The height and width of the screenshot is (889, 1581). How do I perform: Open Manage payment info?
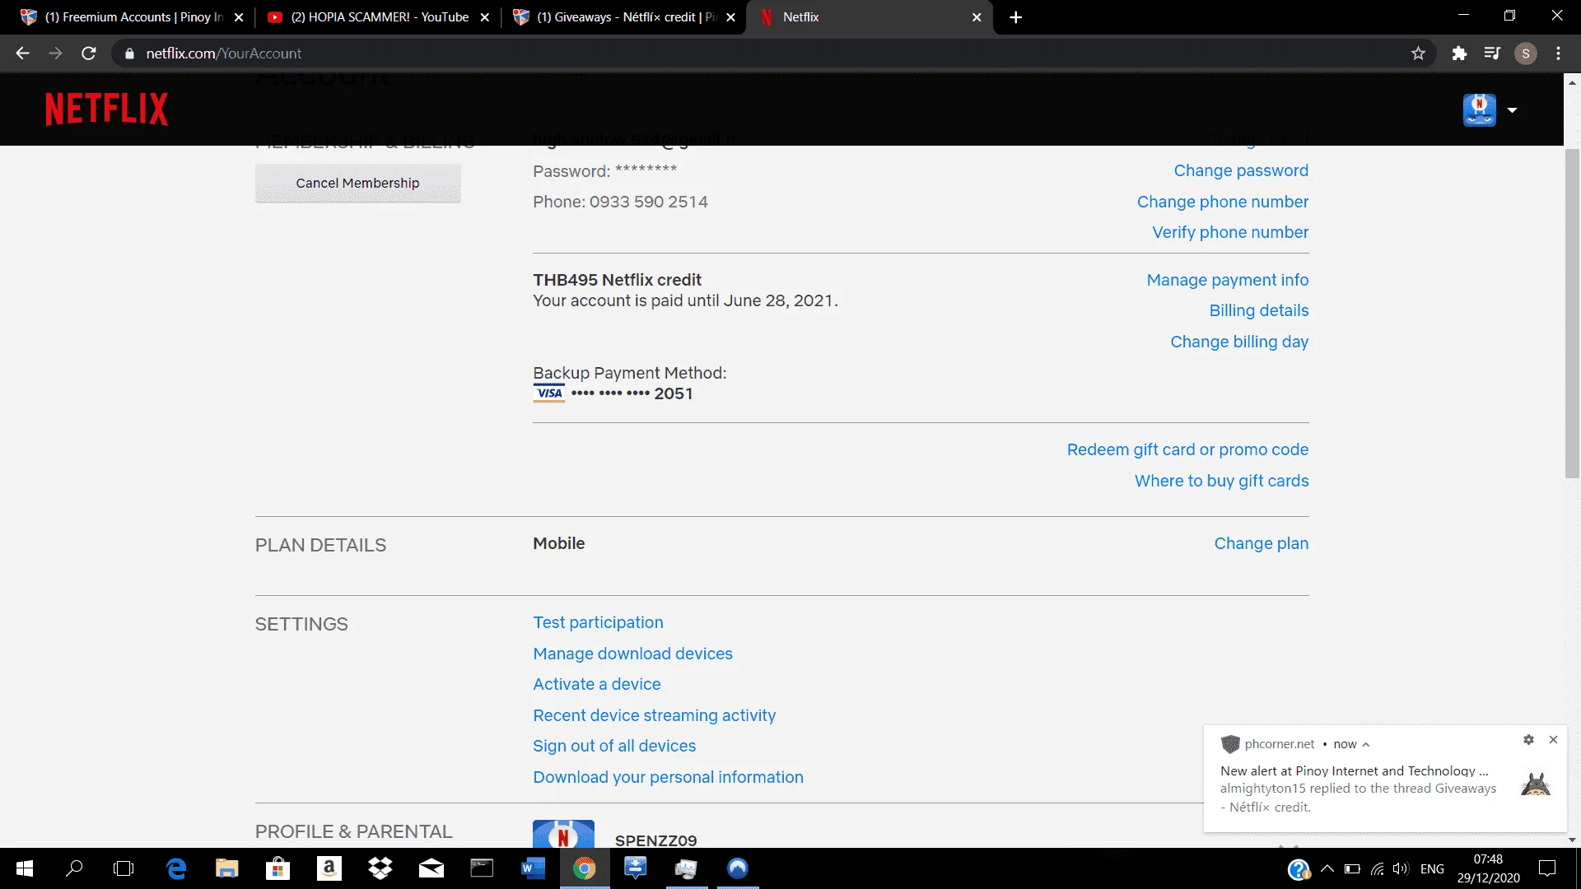(1228, 280)
